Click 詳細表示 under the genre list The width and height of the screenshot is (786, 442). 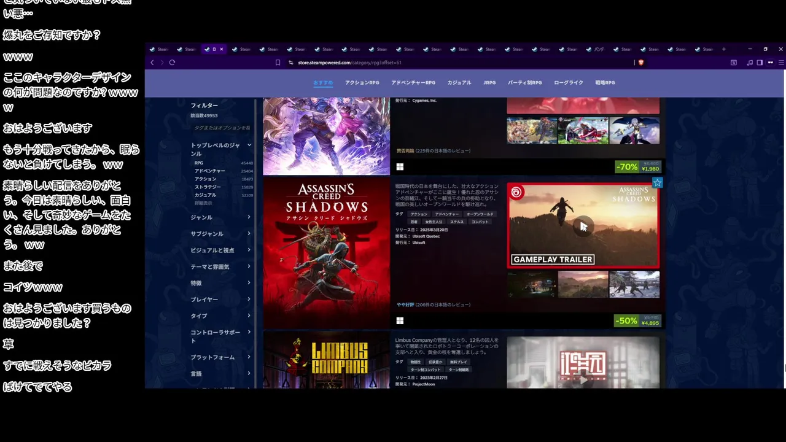pos(203,203)
